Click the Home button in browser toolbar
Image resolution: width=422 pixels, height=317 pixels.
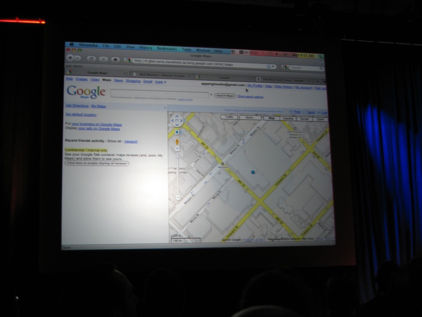pyautogui.click(x=115, y=59)
